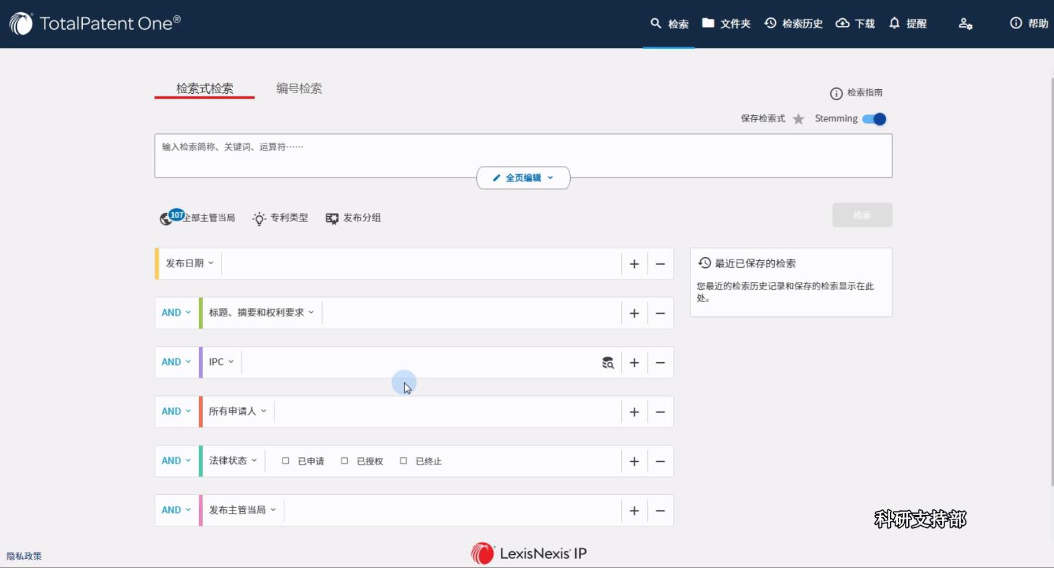Click the star icon to save search query

tap(798, 119)
